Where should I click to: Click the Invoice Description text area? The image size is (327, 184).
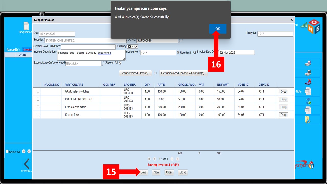point(91,55)
